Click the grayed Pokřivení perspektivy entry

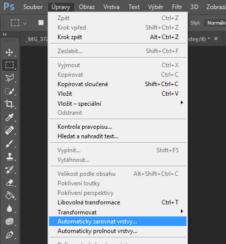[x=117, y=193]
